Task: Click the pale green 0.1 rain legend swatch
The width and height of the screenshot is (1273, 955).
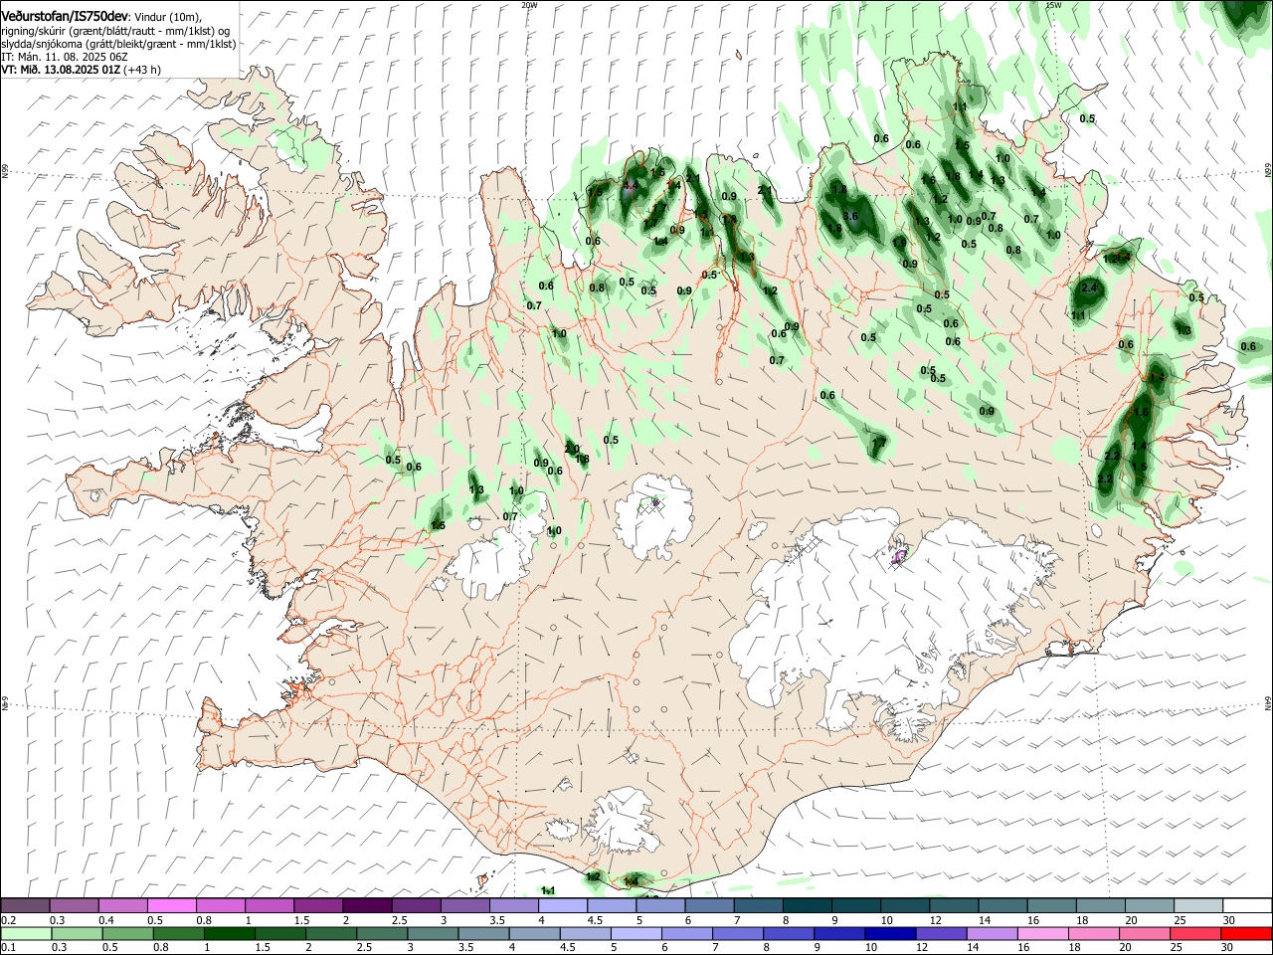Action: click(25, 933)
